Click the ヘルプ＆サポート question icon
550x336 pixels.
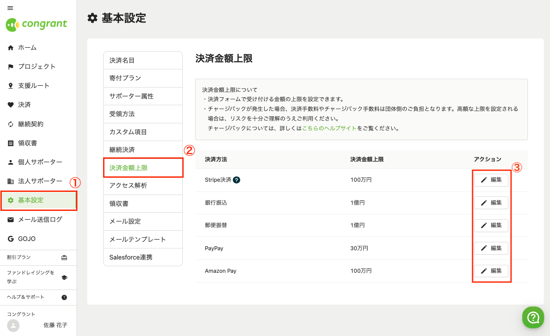(64, 298)
